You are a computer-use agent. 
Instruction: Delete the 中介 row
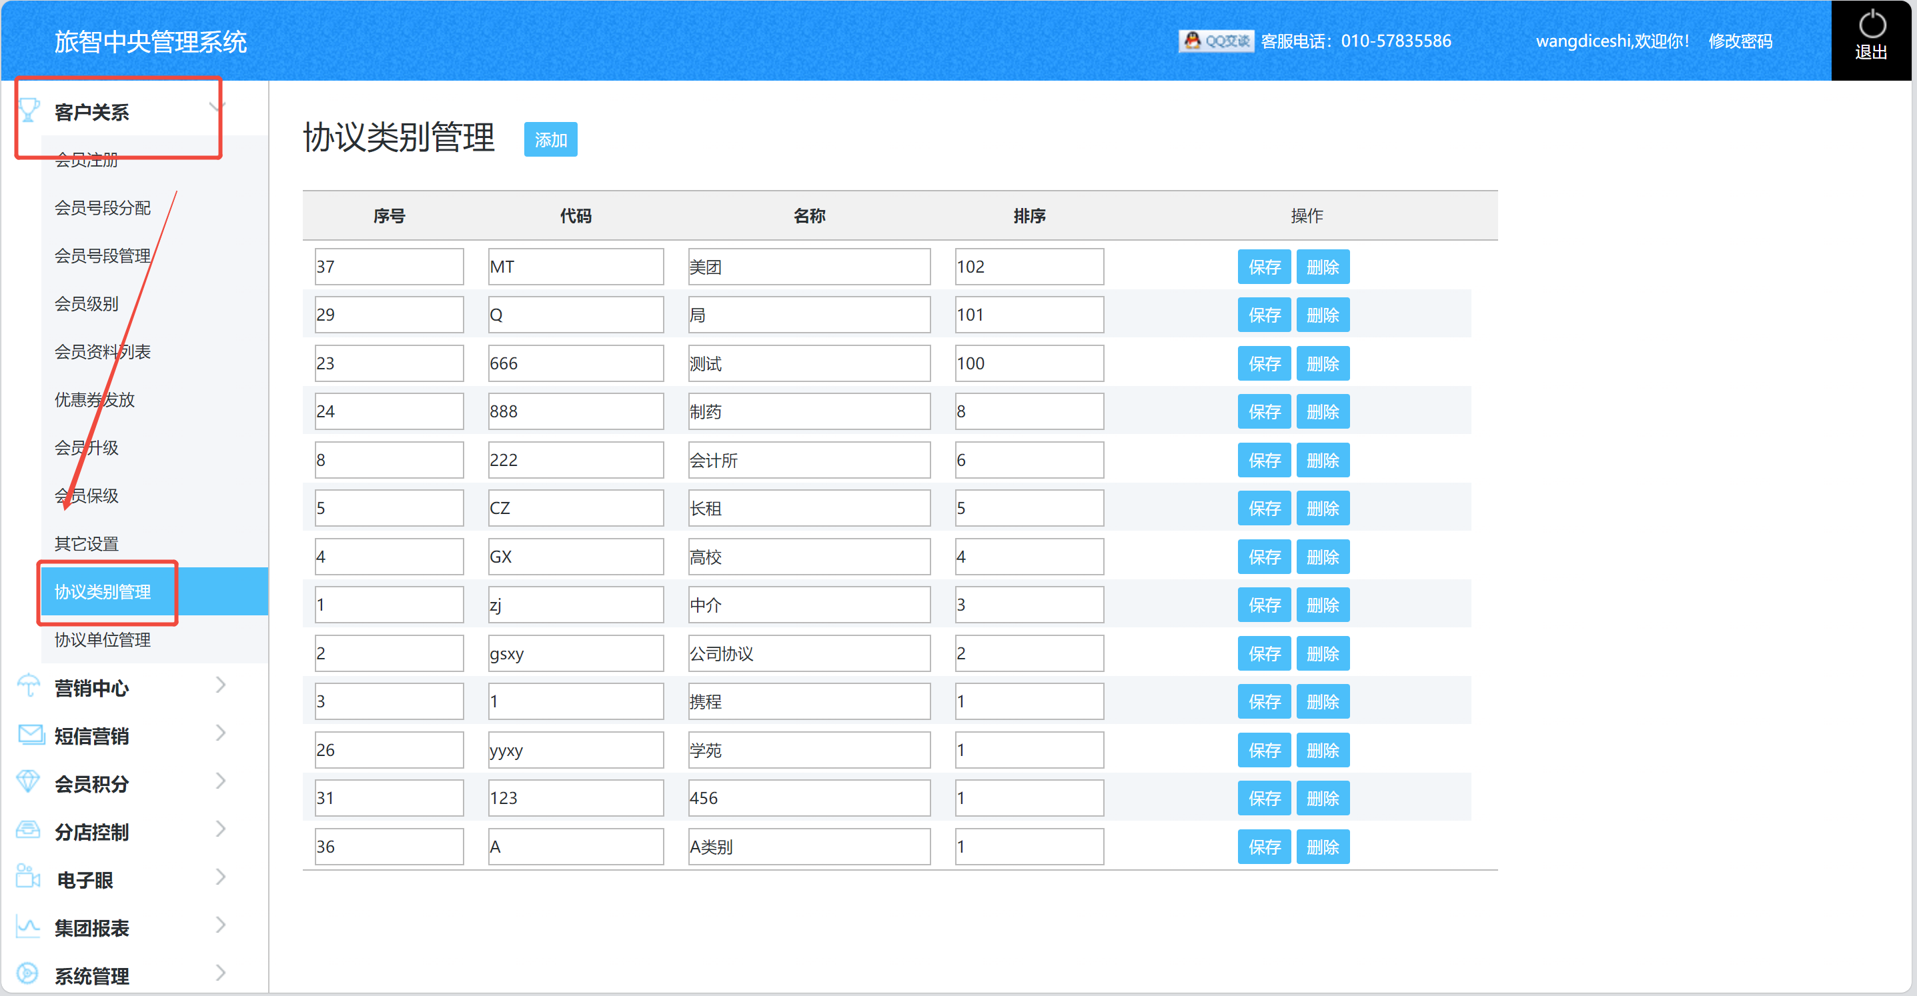click(x=1323, y=605)
